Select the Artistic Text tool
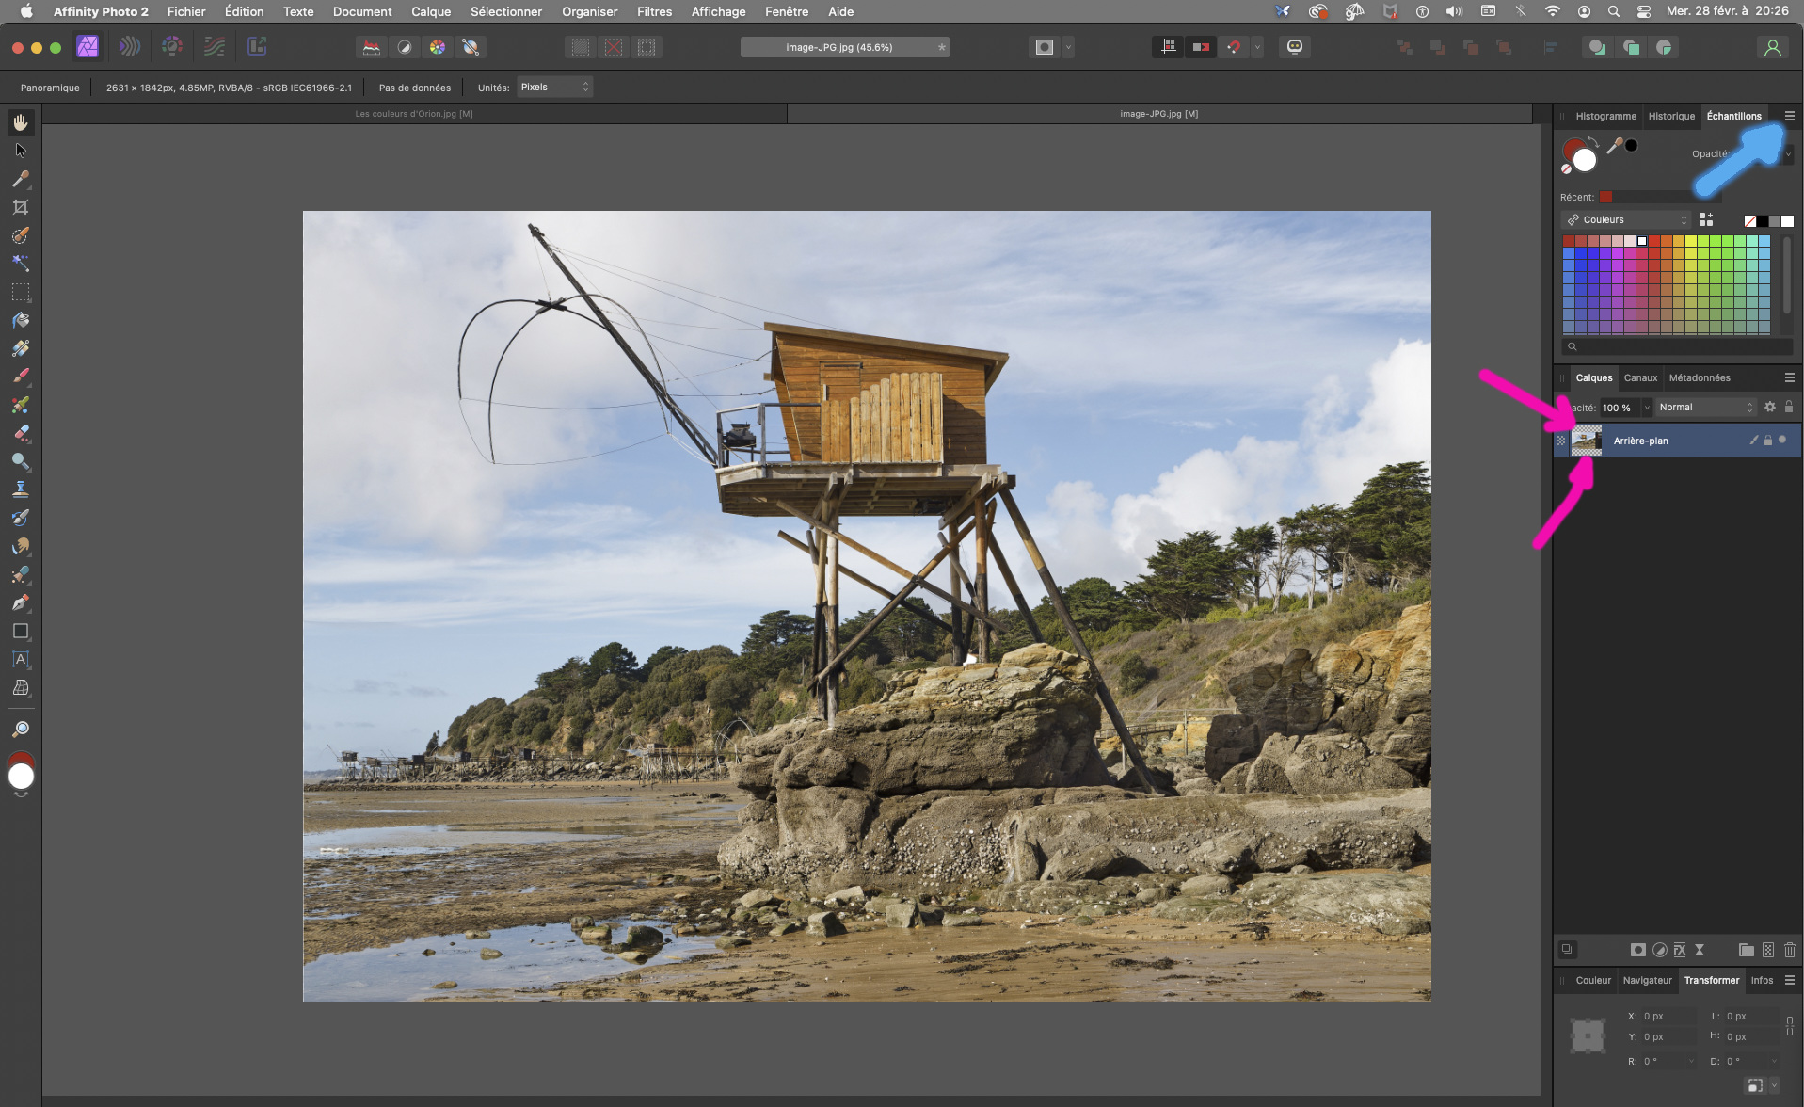1804x1107 pixels. click(21, 659)
